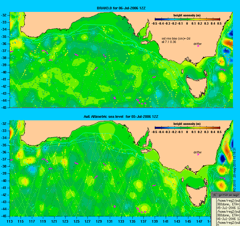Click the 'sat rms bias (cm)+-2d' text
This screenshot has height=226, width=240.
pyautogui.click(x=176, y=38)
